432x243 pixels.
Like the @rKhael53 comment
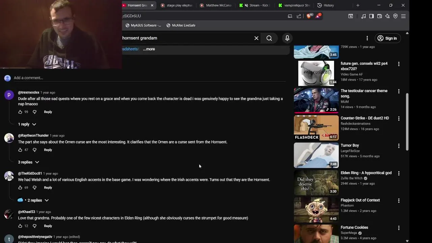pos(20,226)
